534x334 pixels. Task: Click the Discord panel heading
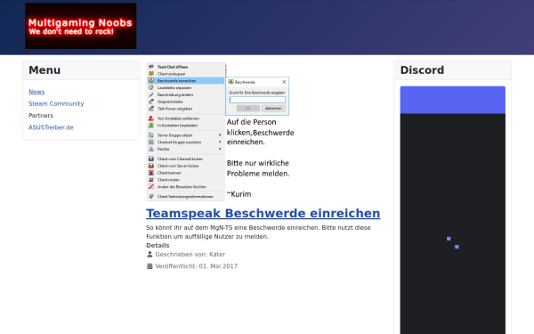tap(422, 69)
